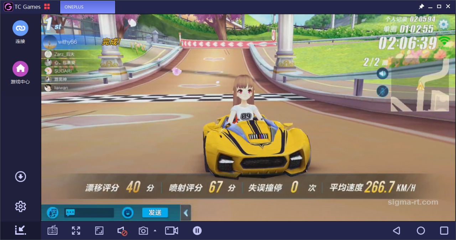Pin the window with the pin icon
This screenshot has height=240, width=456.
(x=421, y=6)
